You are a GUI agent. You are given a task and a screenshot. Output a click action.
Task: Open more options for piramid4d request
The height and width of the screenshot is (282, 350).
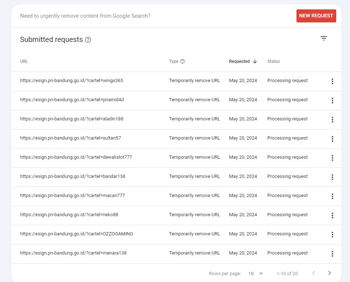(332, 101)
